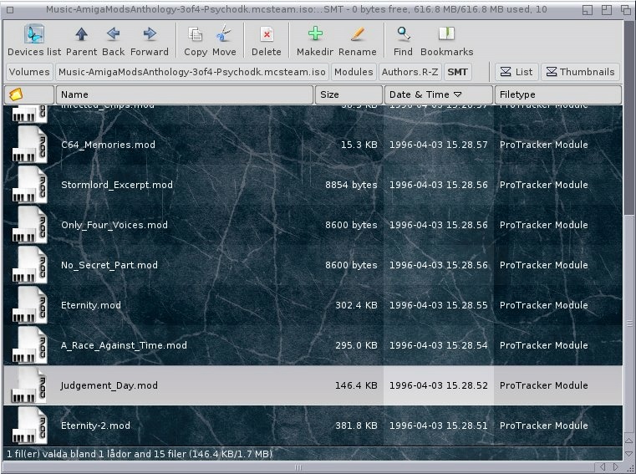Go to Authors.R-Z path segment

[410, 72]
